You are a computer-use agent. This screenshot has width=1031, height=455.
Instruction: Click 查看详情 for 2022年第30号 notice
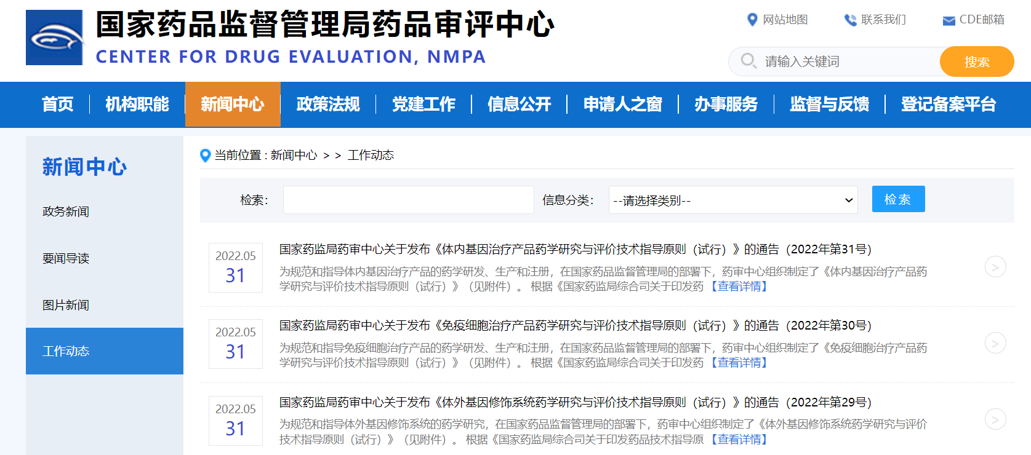coord(739,363)
